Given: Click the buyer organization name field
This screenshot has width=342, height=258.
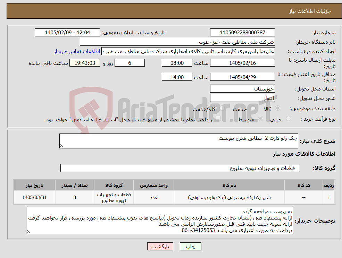Looking at the screenshot, I should [177, 42].
